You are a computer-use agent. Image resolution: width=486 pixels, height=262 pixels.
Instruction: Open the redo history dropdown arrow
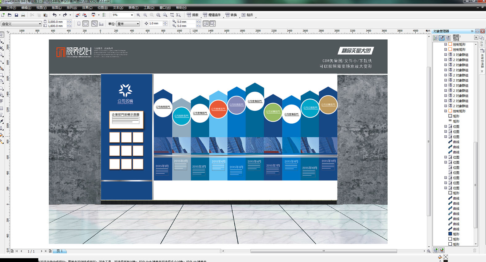coord(70,15)
